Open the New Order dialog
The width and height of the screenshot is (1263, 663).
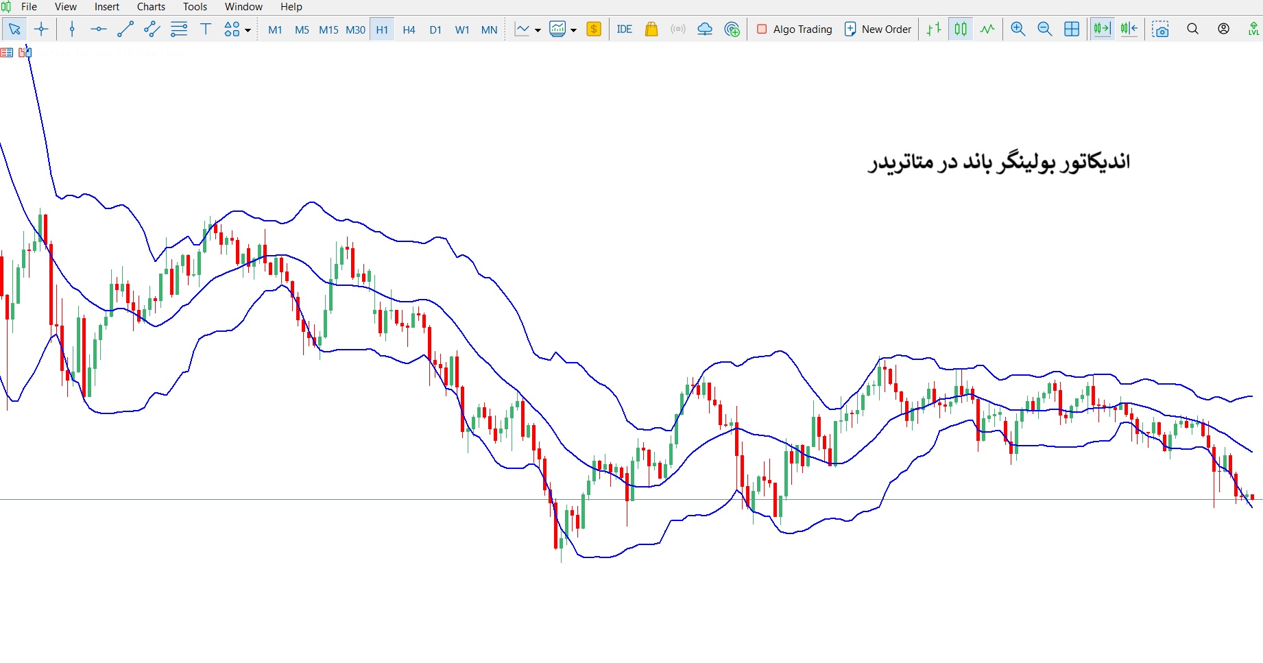[878, 29]
